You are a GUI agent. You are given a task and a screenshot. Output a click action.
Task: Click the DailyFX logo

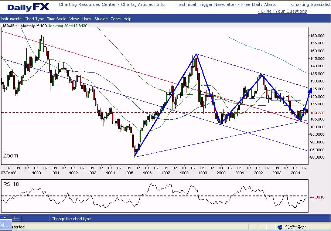[28, 7]
